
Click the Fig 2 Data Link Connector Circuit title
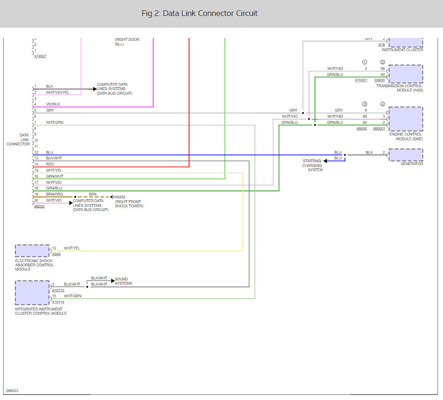199,13
